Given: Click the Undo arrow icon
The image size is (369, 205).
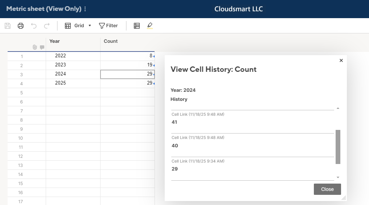Looking at the screenshot, I should click(x=34, y=26).
